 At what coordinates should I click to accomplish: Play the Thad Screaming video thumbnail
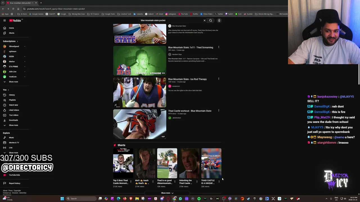(140, 61)
